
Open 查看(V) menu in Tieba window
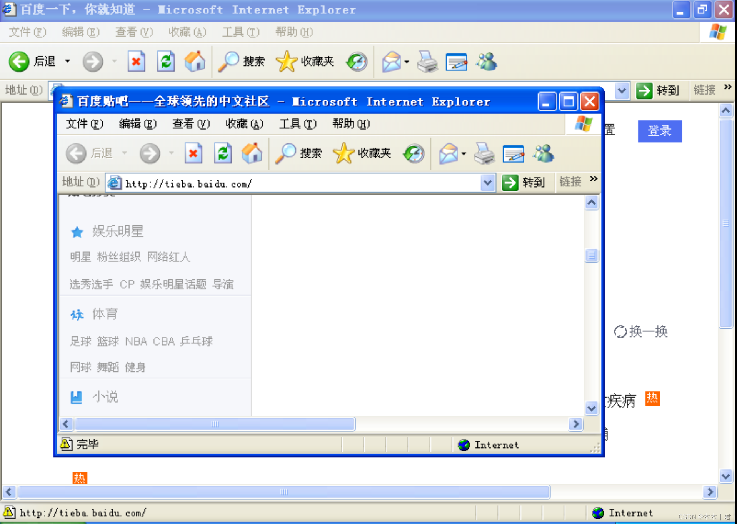pos(191,124)
